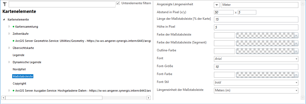
Task: Open Farbe der Maßstabsleiste color dropdown arrow
Action: coord(296,35)
